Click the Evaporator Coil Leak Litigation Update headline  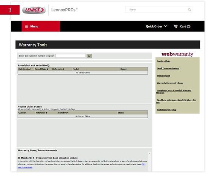tap(47, 158)
